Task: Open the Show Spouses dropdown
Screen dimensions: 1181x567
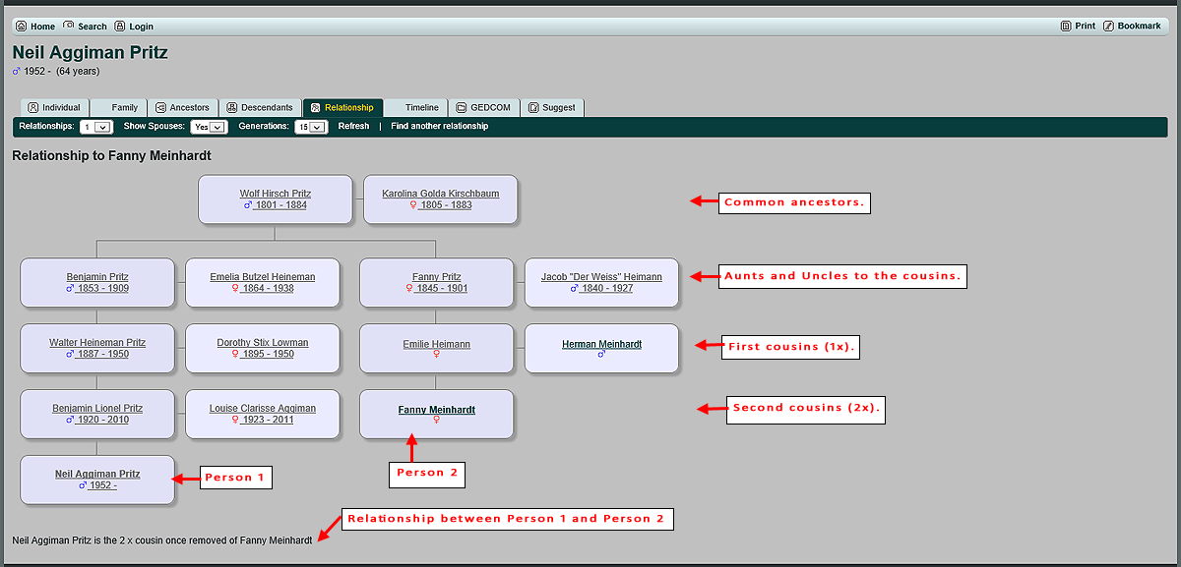Action: click(x=209, y=127)
